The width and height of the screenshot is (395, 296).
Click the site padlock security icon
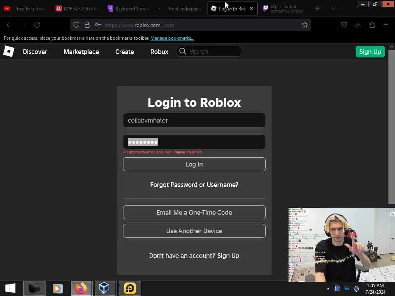click(87, 25)
